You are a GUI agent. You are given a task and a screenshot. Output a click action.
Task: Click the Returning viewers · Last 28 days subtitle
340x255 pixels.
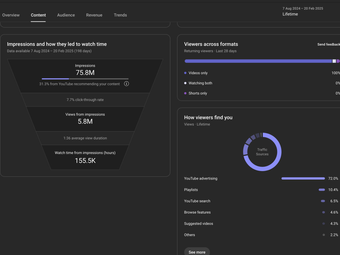210,51
